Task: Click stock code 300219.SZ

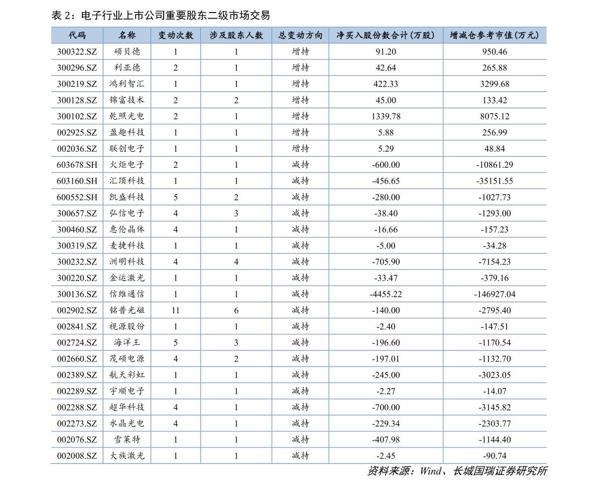Action: 77,84
